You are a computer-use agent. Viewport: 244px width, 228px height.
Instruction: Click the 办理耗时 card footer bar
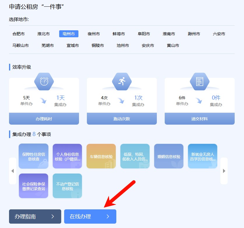[44, 119]
